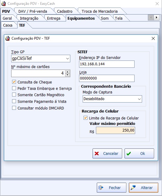Enable Somente Cartão Magnético option
The height and width of the screenshot is (196, 162).
click(14, 95)
